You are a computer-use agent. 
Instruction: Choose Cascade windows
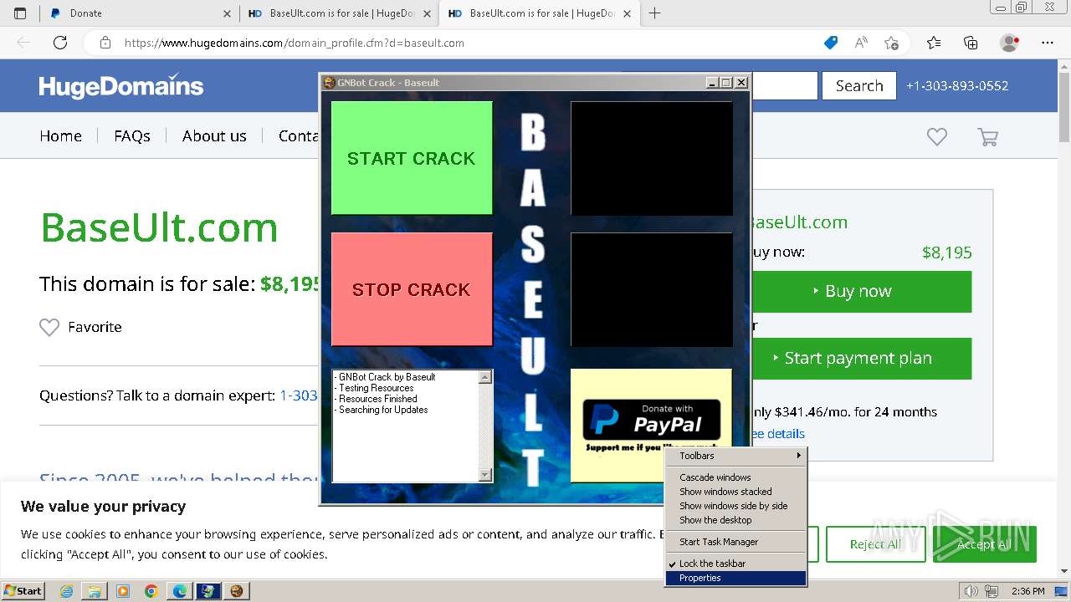click(736, 477)
